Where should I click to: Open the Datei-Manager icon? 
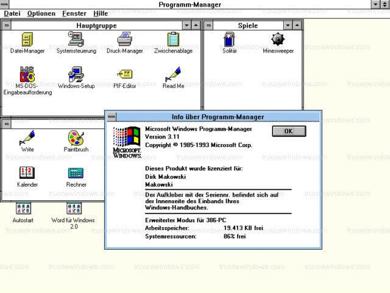tap(27, 40)
